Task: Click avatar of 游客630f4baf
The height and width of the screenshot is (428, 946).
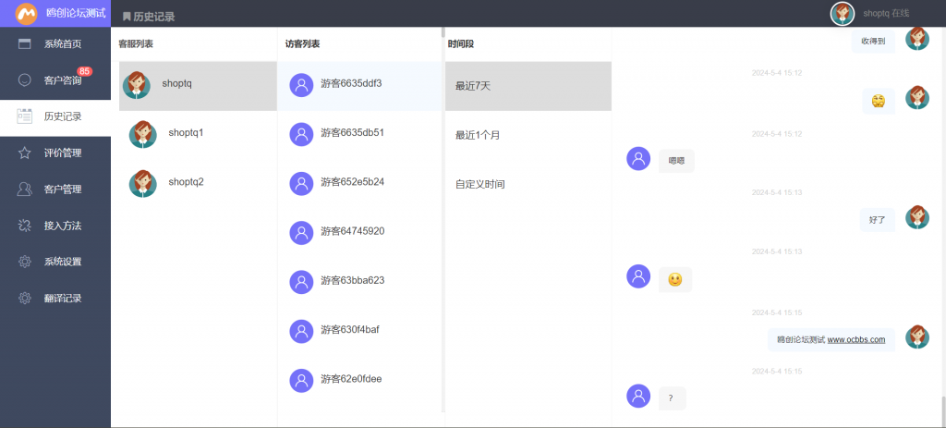Action: [x=302, y=332]
